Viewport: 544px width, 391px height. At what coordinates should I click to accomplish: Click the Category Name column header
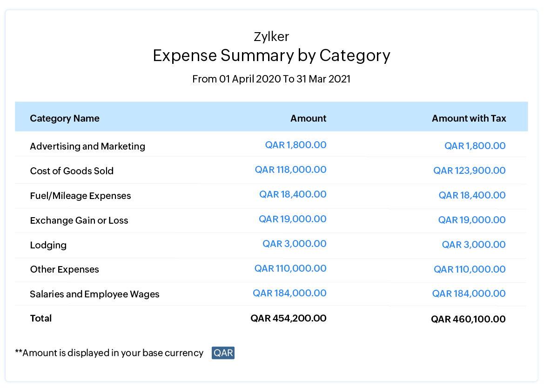(65, 118)
